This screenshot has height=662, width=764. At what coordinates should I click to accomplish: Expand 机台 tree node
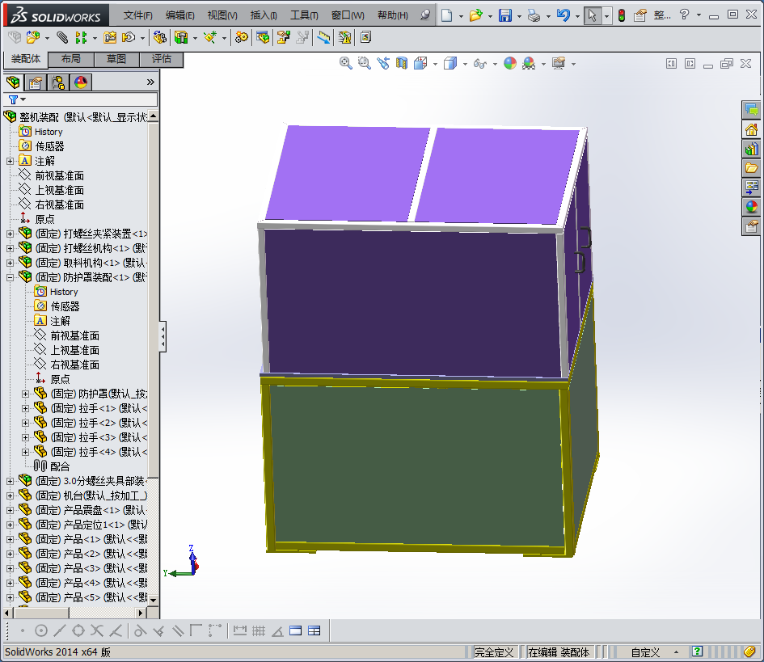[11, 495]
